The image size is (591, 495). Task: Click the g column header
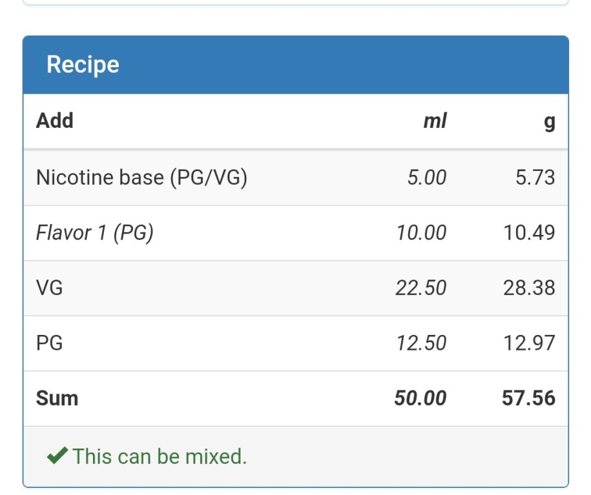point(550,122)
